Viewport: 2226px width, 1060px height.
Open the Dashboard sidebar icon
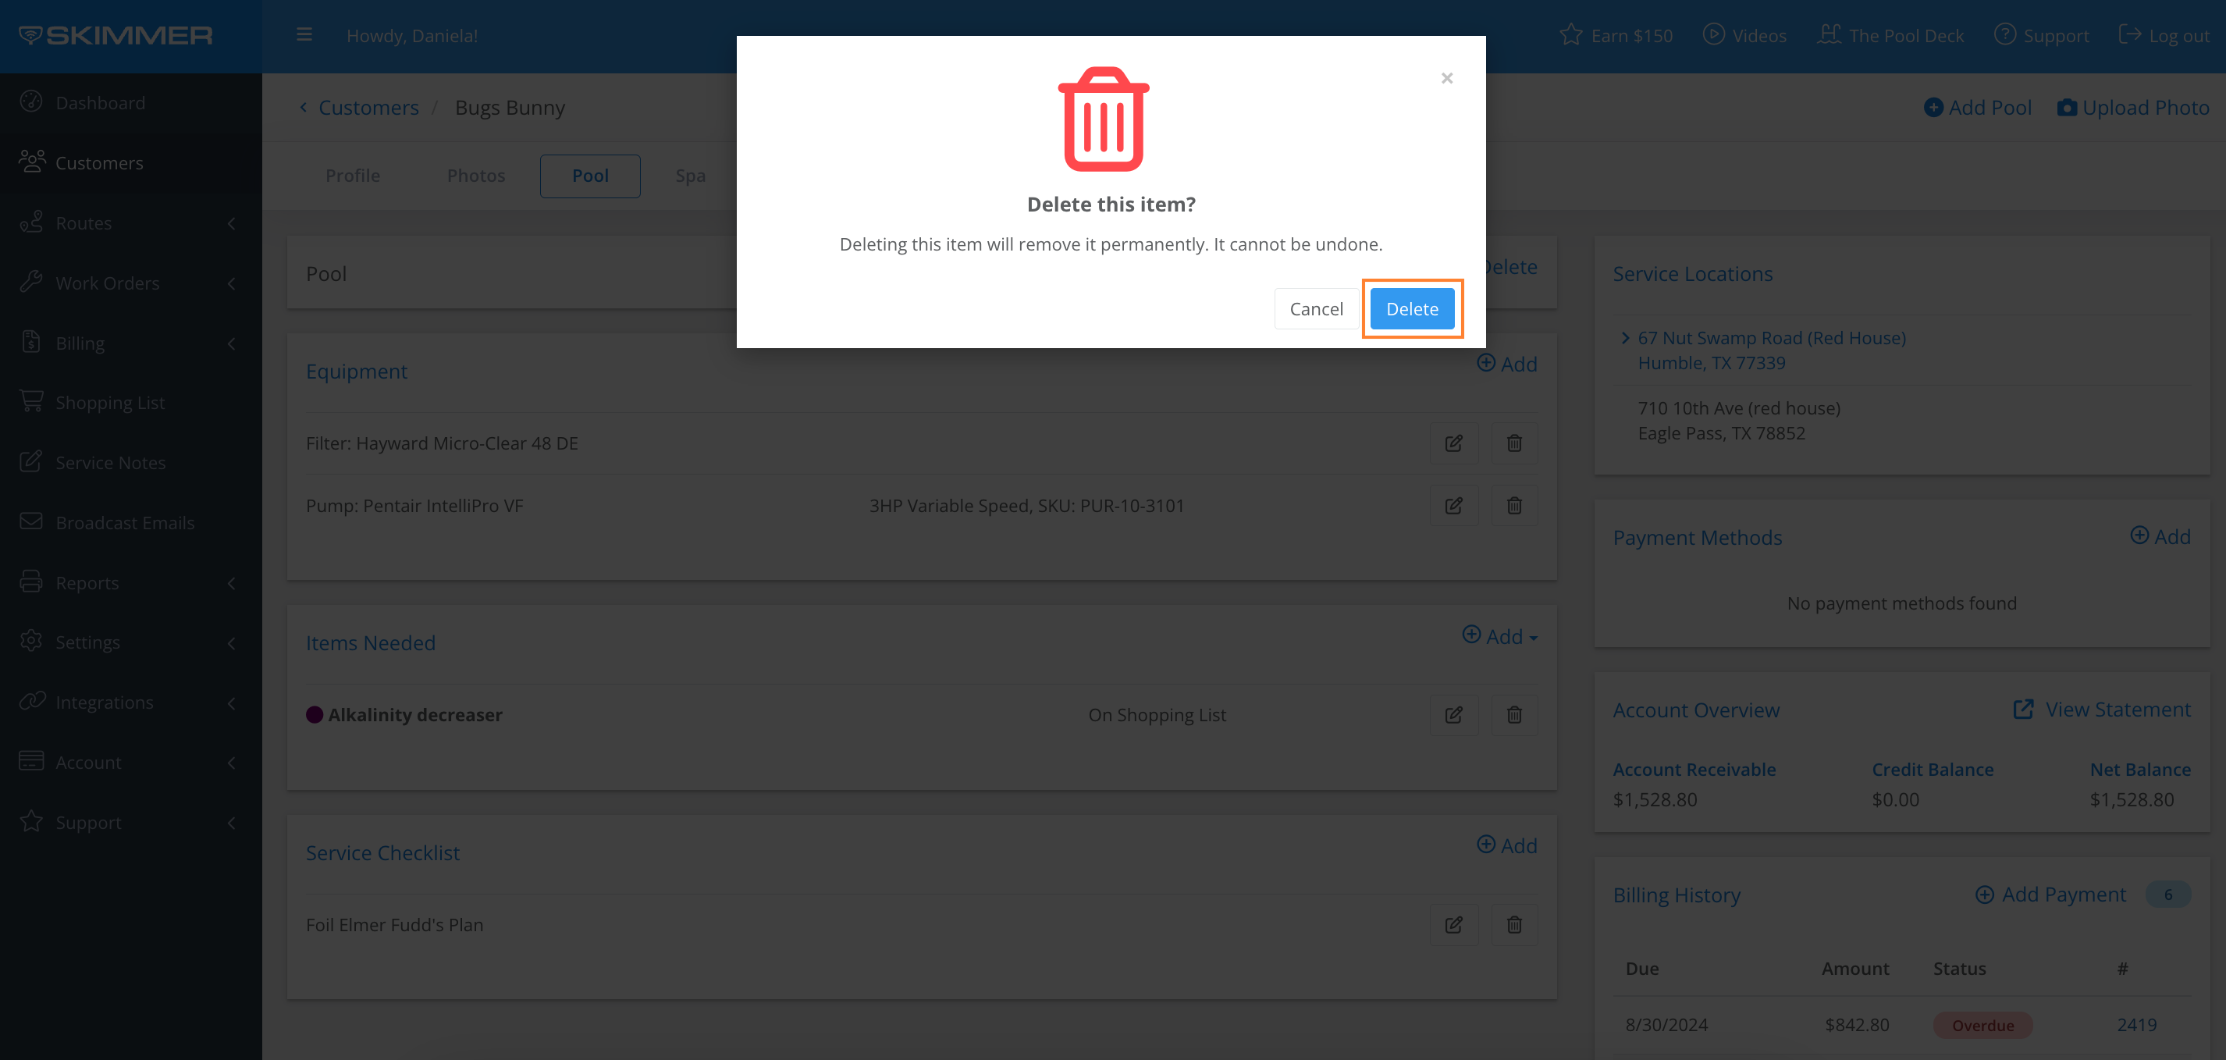point(31,102)
